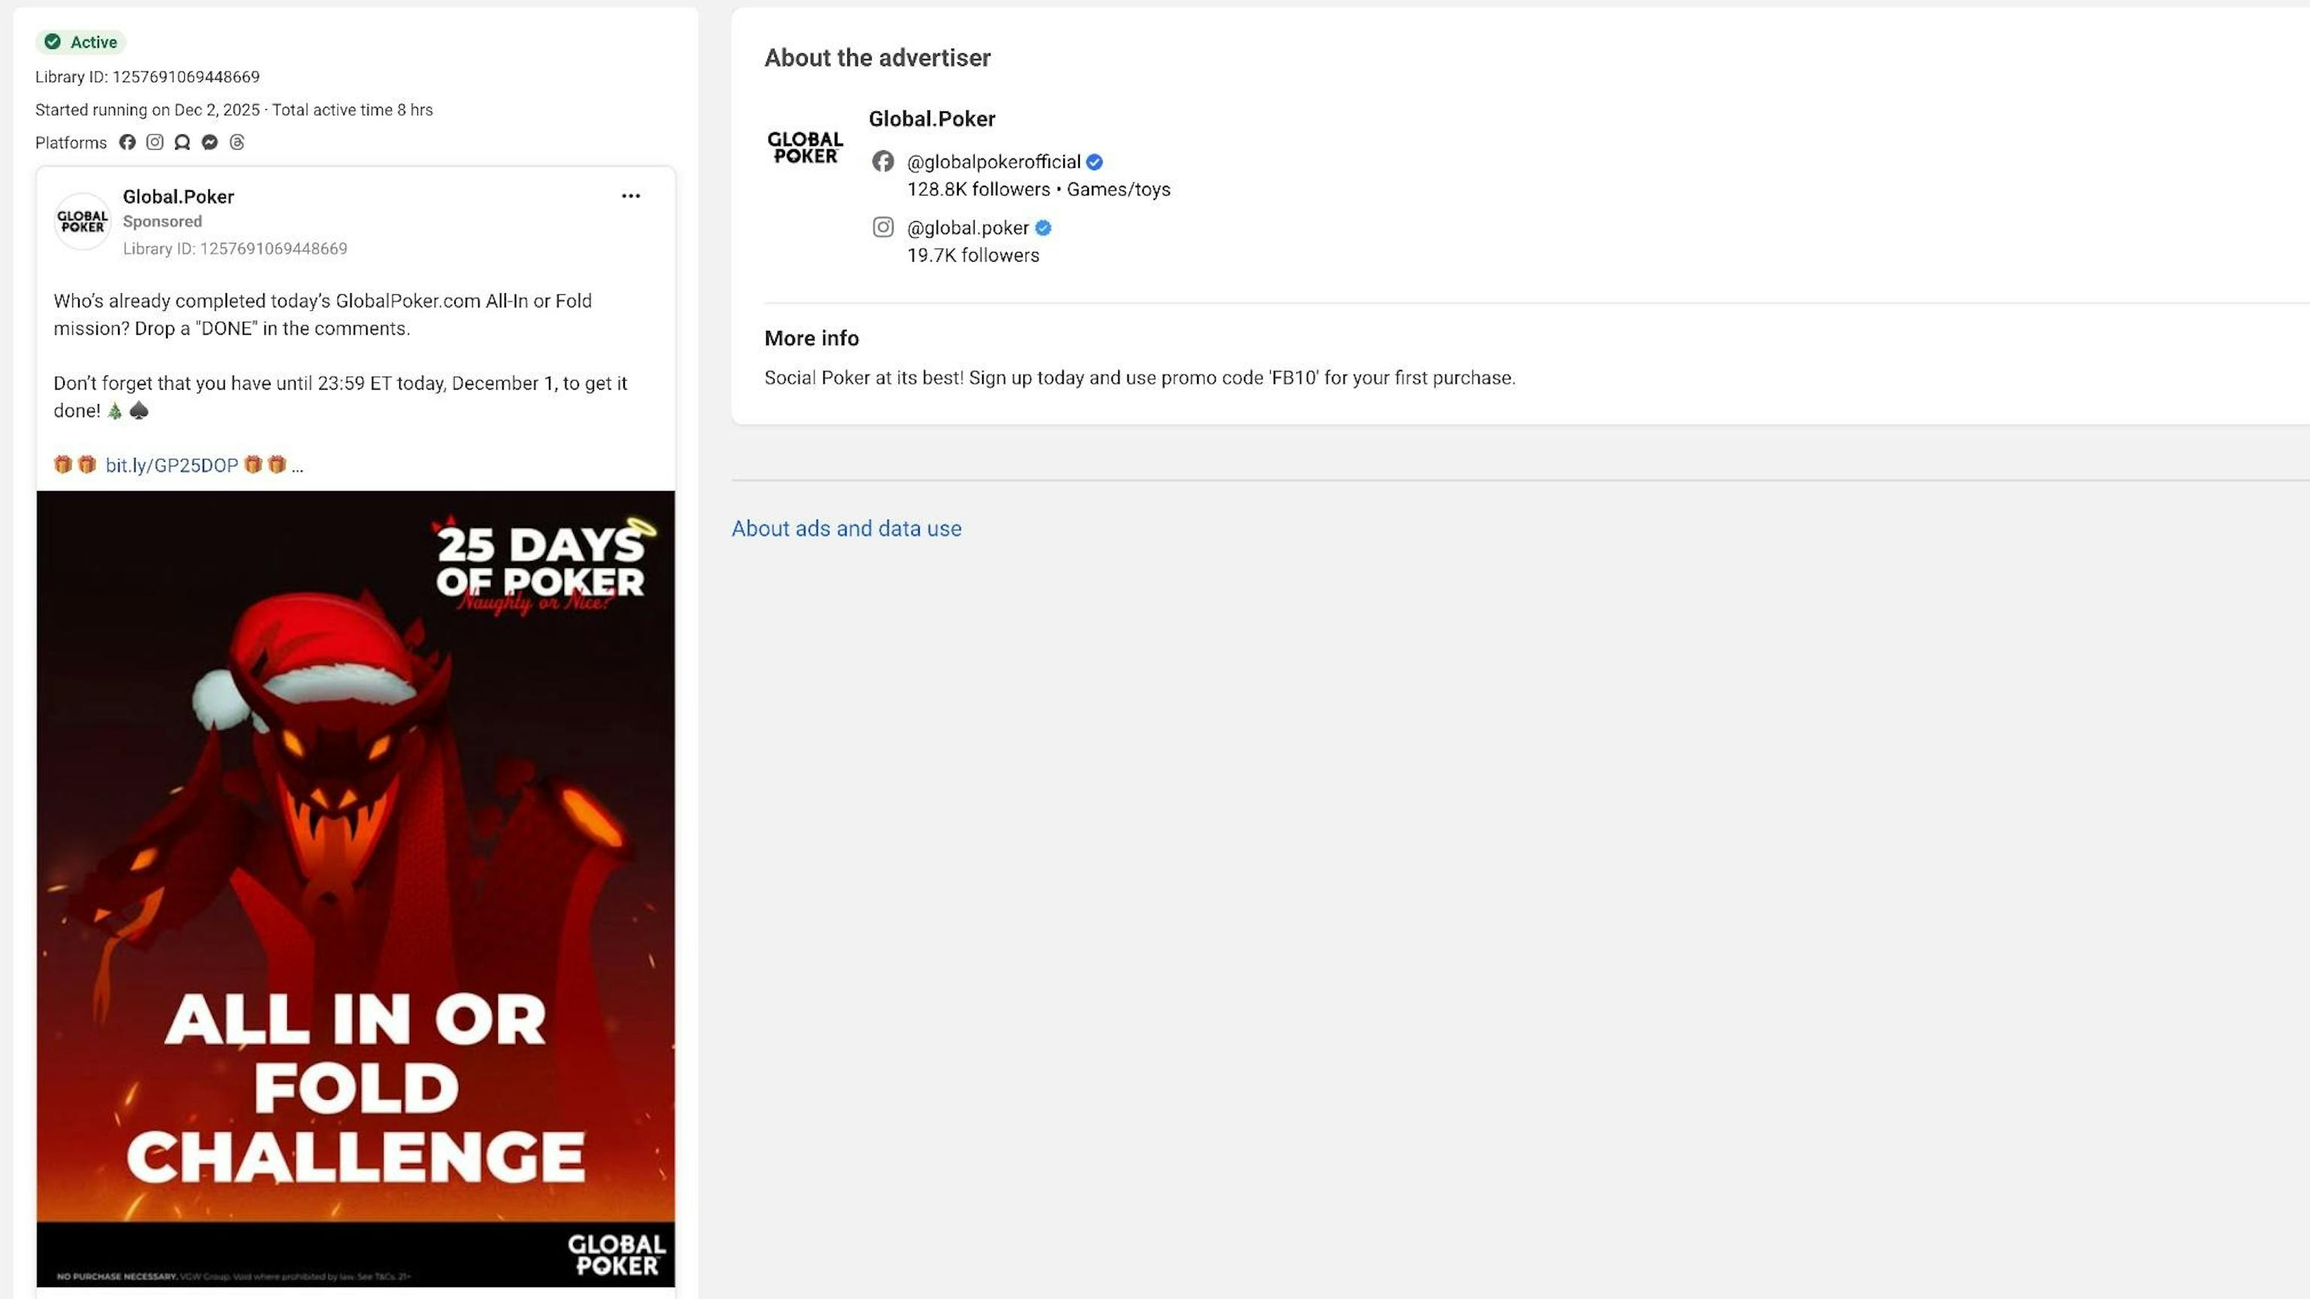
Task: Click the green Active status badge
Action: pyautogui.click(x=82, y=42)
